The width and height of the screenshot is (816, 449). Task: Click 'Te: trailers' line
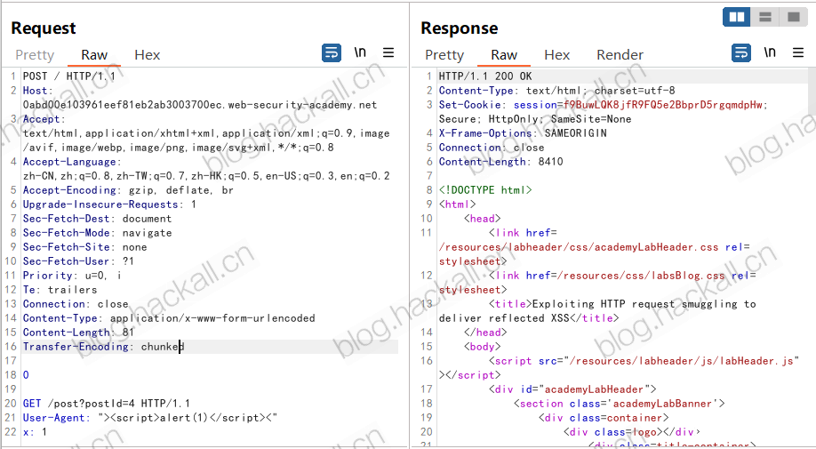point(60,290)
